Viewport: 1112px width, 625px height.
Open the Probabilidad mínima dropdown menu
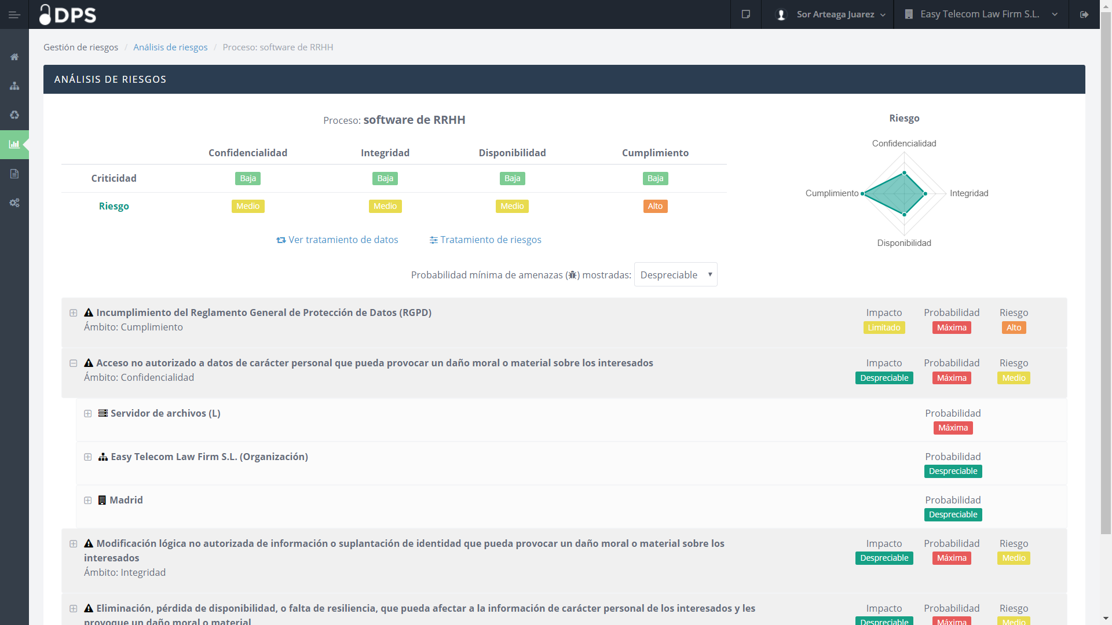click(675, 275)
